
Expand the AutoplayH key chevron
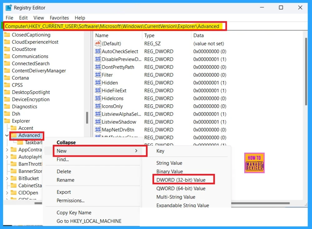tap(7, 157)
